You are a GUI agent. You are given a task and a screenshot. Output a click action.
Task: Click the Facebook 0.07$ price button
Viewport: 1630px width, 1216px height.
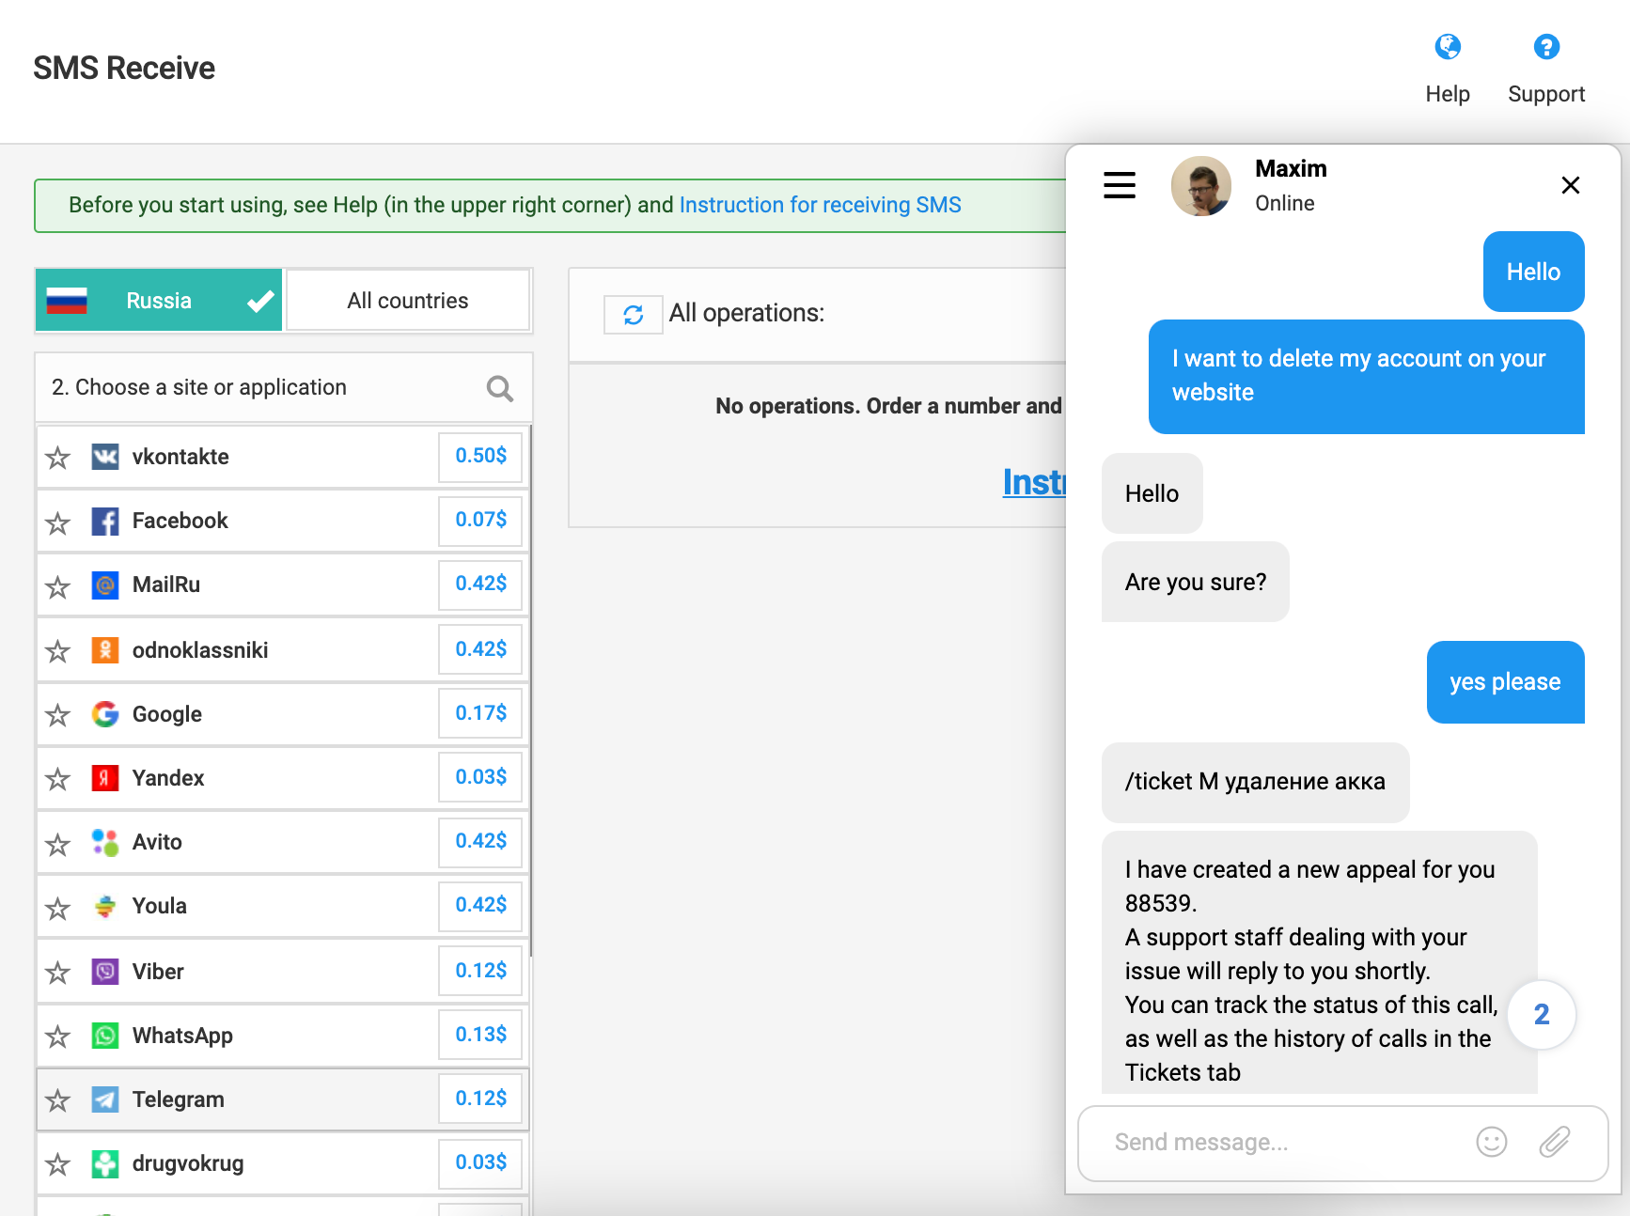[480, 520]
